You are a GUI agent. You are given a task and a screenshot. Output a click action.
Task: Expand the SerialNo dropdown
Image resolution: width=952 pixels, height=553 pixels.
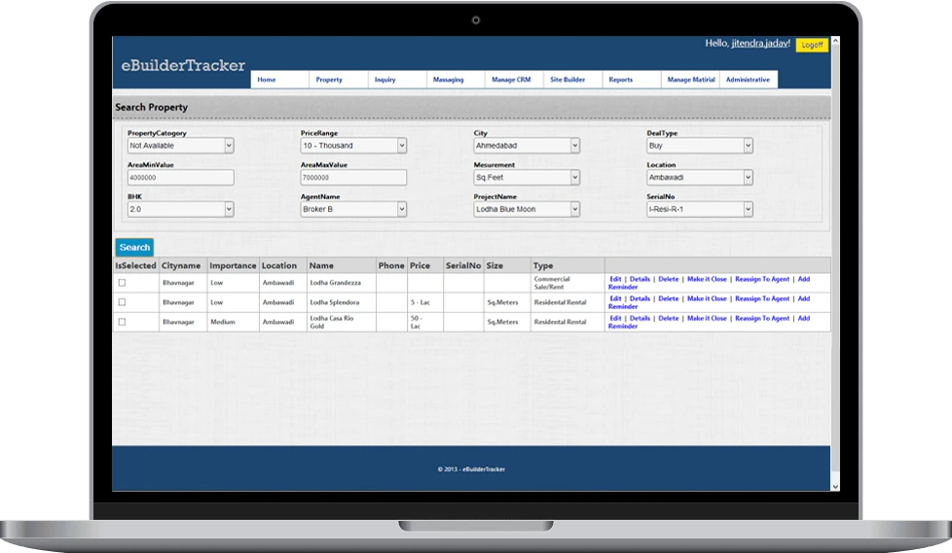(700, 209)
